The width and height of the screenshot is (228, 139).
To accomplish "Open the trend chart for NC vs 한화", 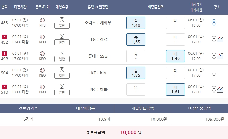I will point(220,89).
